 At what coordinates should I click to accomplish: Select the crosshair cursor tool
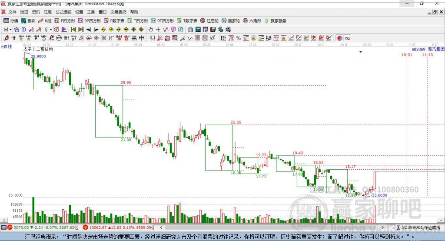[158, 30]
